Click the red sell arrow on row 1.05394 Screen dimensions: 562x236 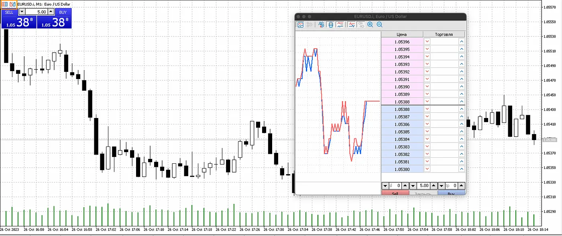(427, 57)
